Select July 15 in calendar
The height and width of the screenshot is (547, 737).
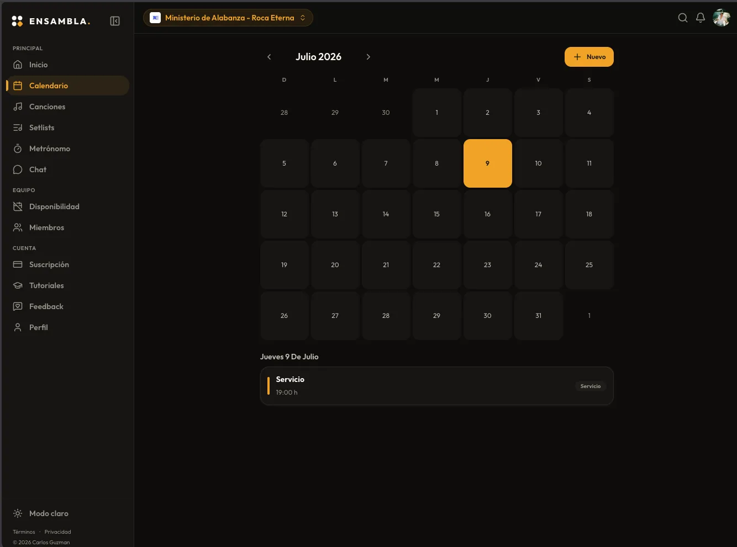click(x=437, y=214)
